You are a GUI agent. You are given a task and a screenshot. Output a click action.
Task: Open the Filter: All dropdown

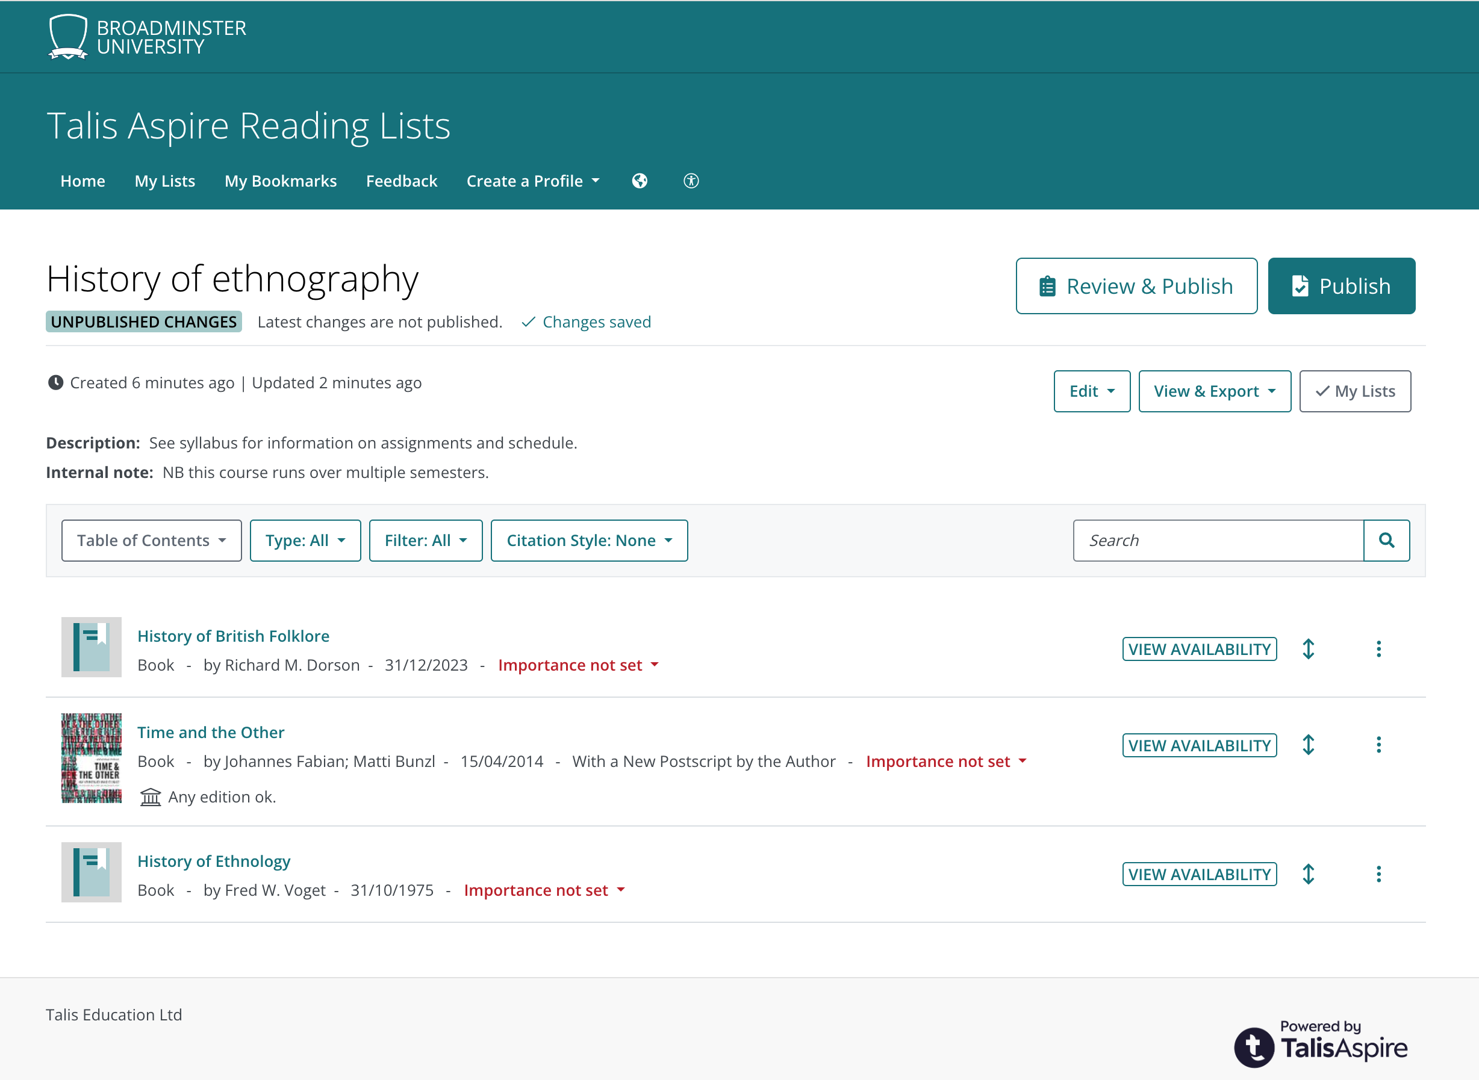point(426,541)
